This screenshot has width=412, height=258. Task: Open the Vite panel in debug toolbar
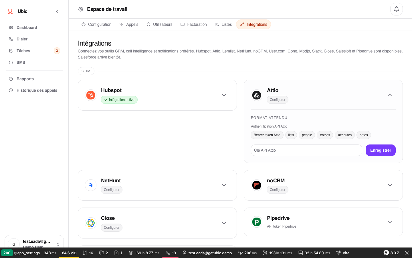(343, 253)
